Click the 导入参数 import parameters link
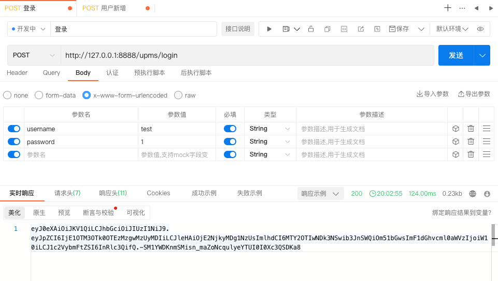Viewport: 498px width, 281px height. pos(433,94)
